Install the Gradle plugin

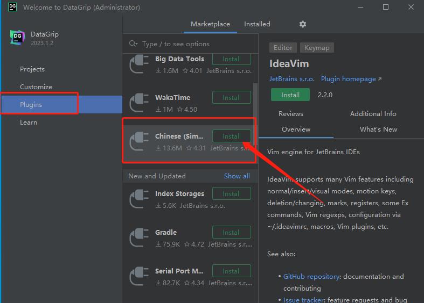click(x=232, y=233)
